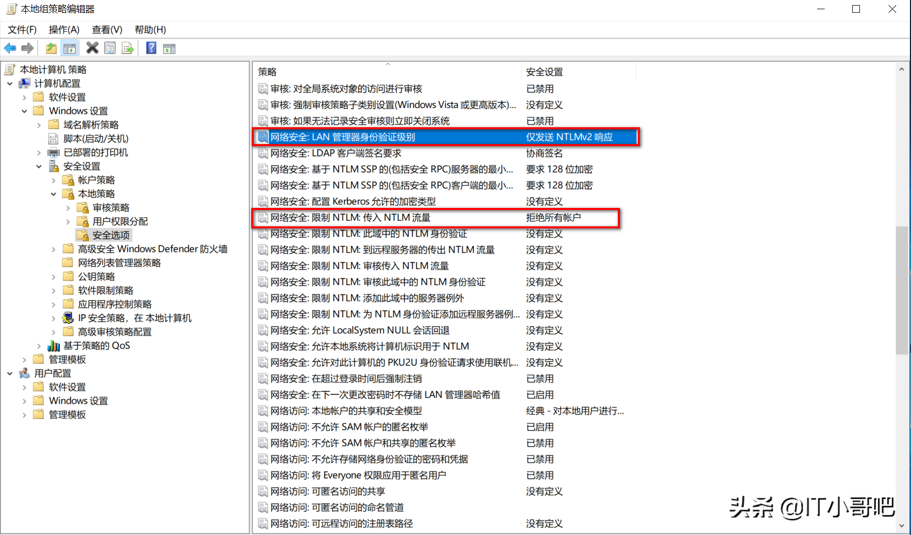The width and height of the screenshot is (911, 535).
Task: Click the 审核策略 folder icon
Action: click(82, 207)
